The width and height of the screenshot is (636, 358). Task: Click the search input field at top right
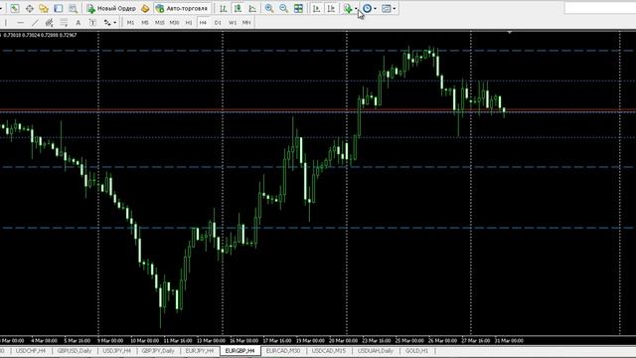tap(600, 8)
